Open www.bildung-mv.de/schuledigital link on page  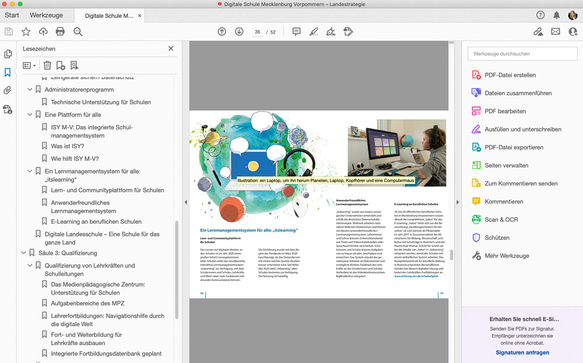tap(416, 276)
